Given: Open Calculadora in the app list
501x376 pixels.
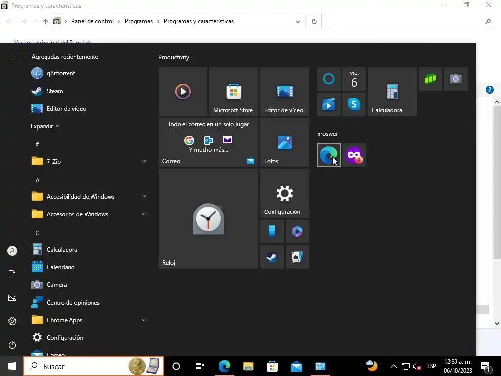Looking at the screenshot, I should pyautogui.click(x=90, y=249).
